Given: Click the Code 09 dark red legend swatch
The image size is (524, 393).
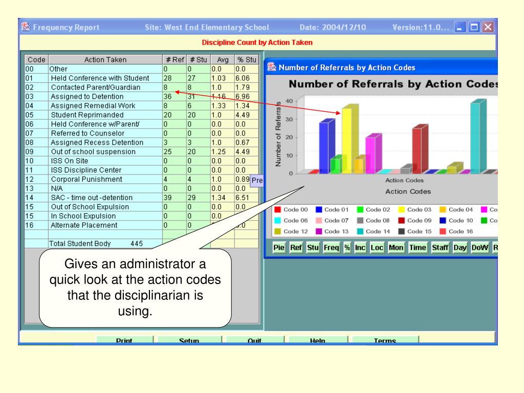Looking at the screenshot, I should [402, 221].
